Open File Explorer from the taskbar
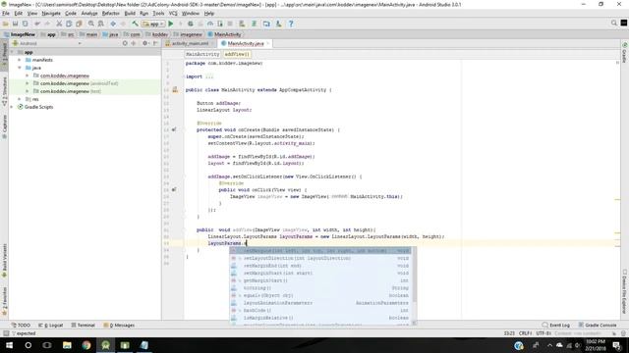This screenshot has height=353, width=629. pyautogui.click(x=67, y=345)
